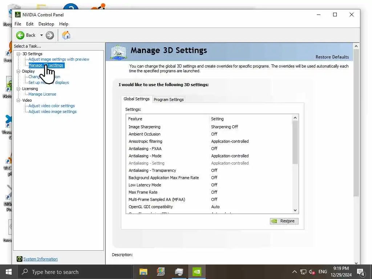Select Manage 3D settings in the task tree
Image resolution: width=372 pixels, height=279 pixels.
(x=46, y=65)
